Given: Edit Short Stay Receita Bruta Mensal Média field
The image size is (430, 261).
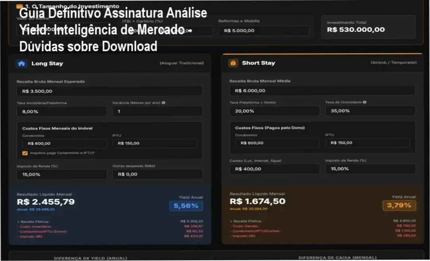Looking at the screenshot, I should click(322, 91).
